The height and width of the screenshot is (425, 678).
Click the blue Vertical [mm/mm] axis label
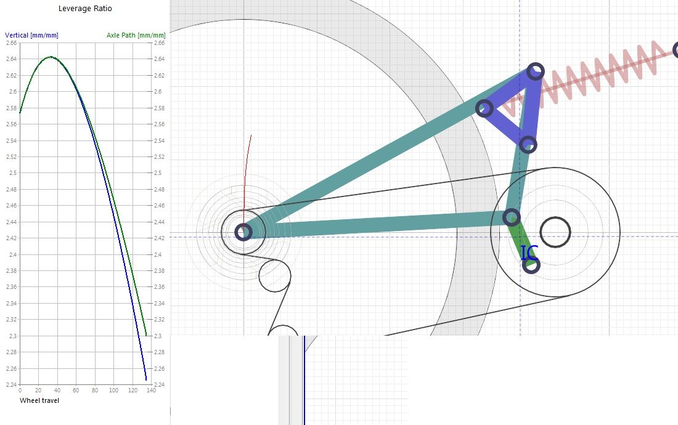[31, 35]
